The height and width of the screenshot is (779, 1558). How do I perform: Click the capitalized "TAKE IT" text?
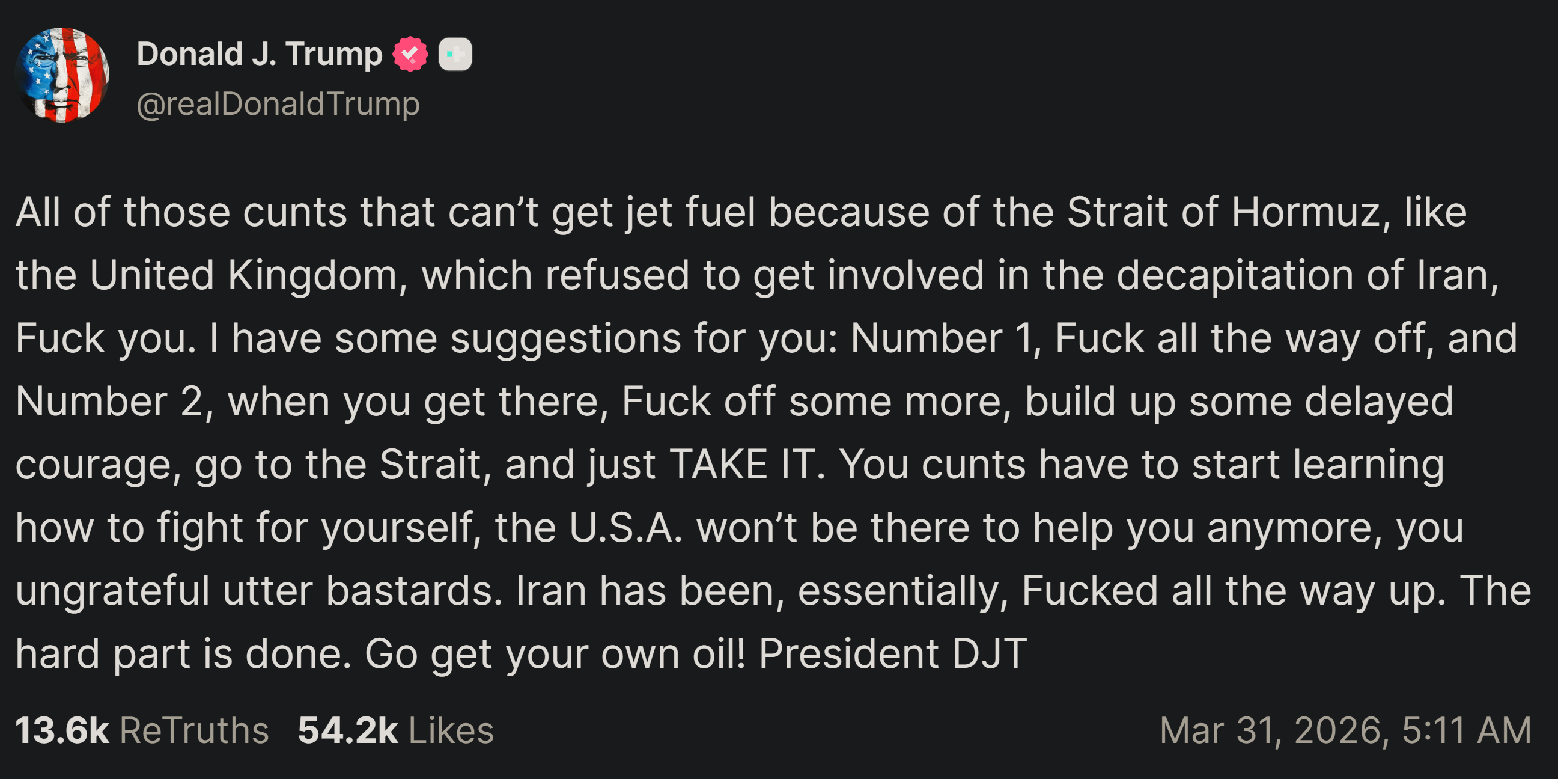pos(742,465)
